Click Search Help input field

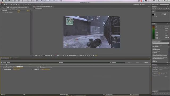coord(161,5)
